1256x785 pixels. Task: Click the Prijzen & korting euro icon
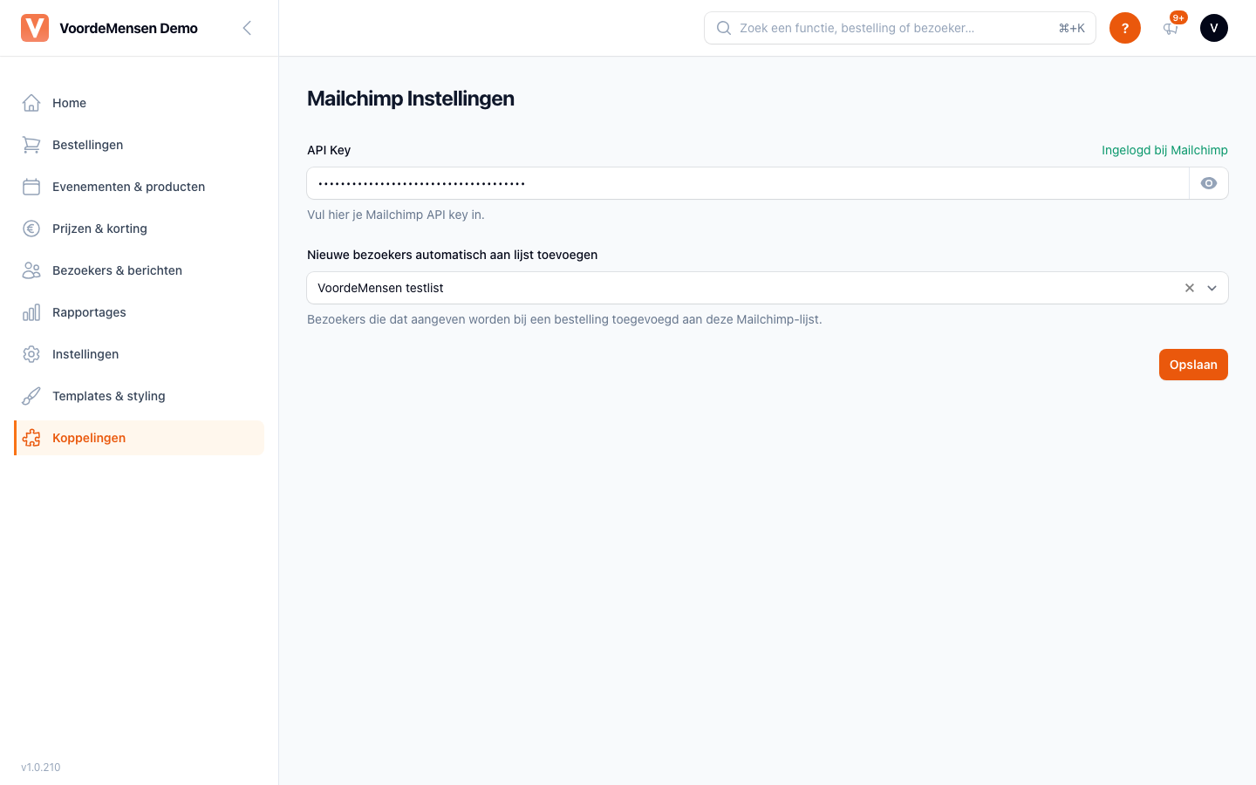(x=31, y=229)
